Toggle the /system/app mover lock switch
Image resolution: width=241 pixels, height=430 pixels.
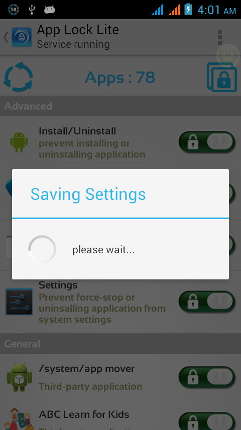(x=207, y=377)
